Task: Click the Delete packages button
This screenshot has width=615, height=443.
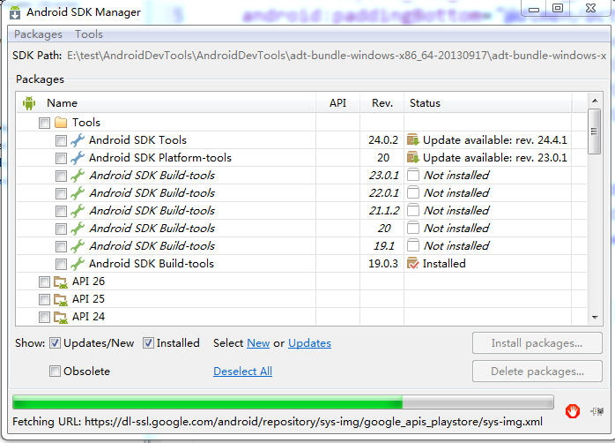Action: (537, 372)
